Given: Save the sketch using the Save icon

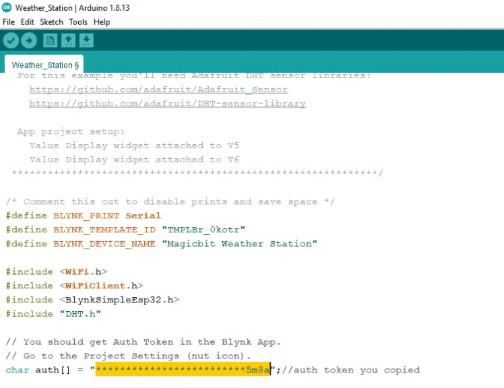Looking at the screenshot, I should pyautogui.click(x=86, y=40).
